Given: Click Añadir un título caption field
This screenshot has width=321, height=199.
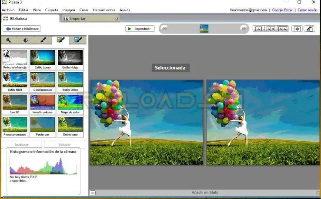Looking at the screenshot, I should point(205,192).
